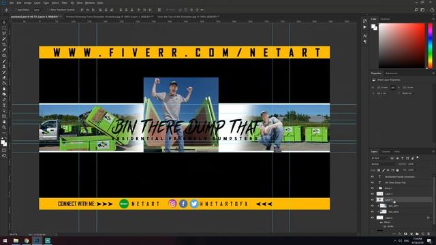Image resolution: width=436 pixels, height=245 pixels.
Task: Select the Magic Wand tool
Action: tap(4, 39)
